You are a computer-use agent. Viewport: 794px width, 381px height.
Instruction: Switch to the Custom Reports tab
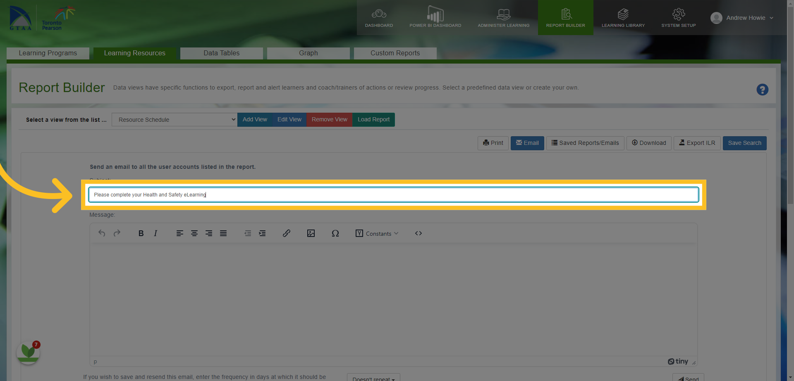395,53
